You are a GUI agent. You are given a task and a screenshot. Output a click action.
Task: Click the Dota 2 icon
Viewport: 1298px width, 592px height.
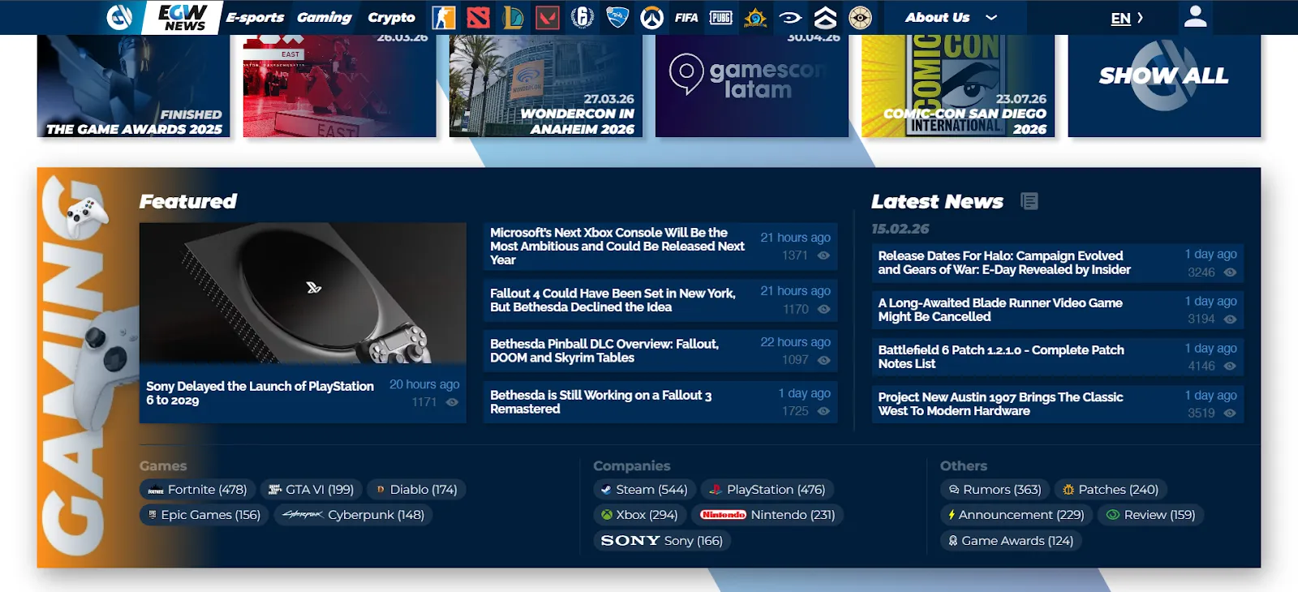(478, 17)
